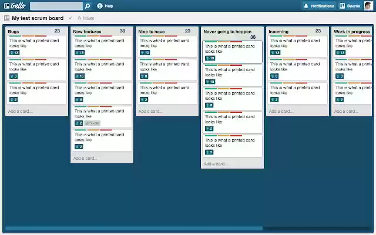Image resolution: width=376 pixels, height=235 pixels.
Task: Click the 8 points badge in New features
Action: (79, 99)
